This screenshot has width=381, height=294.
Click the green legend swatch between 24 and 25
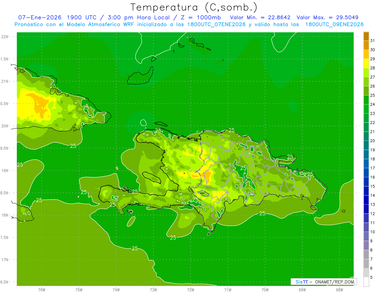pos(366,100)
